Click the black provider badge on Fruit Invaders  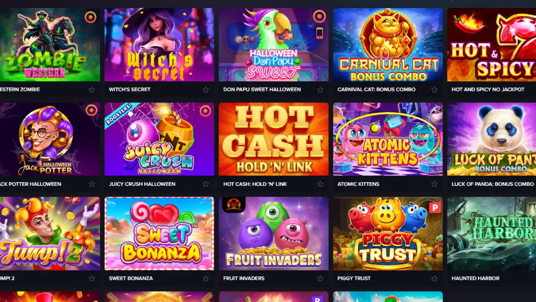(x=234, y=205)
